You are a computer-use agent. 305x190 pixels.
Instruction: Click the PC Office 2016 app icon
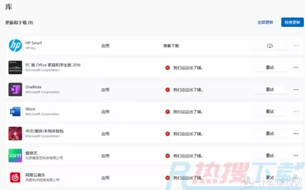[15, 67]
